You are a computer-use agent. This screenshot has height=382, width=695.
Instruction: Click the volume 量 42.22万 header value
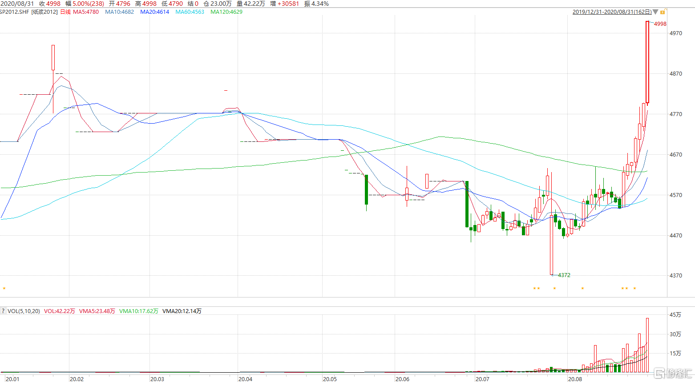coord(251,4)
